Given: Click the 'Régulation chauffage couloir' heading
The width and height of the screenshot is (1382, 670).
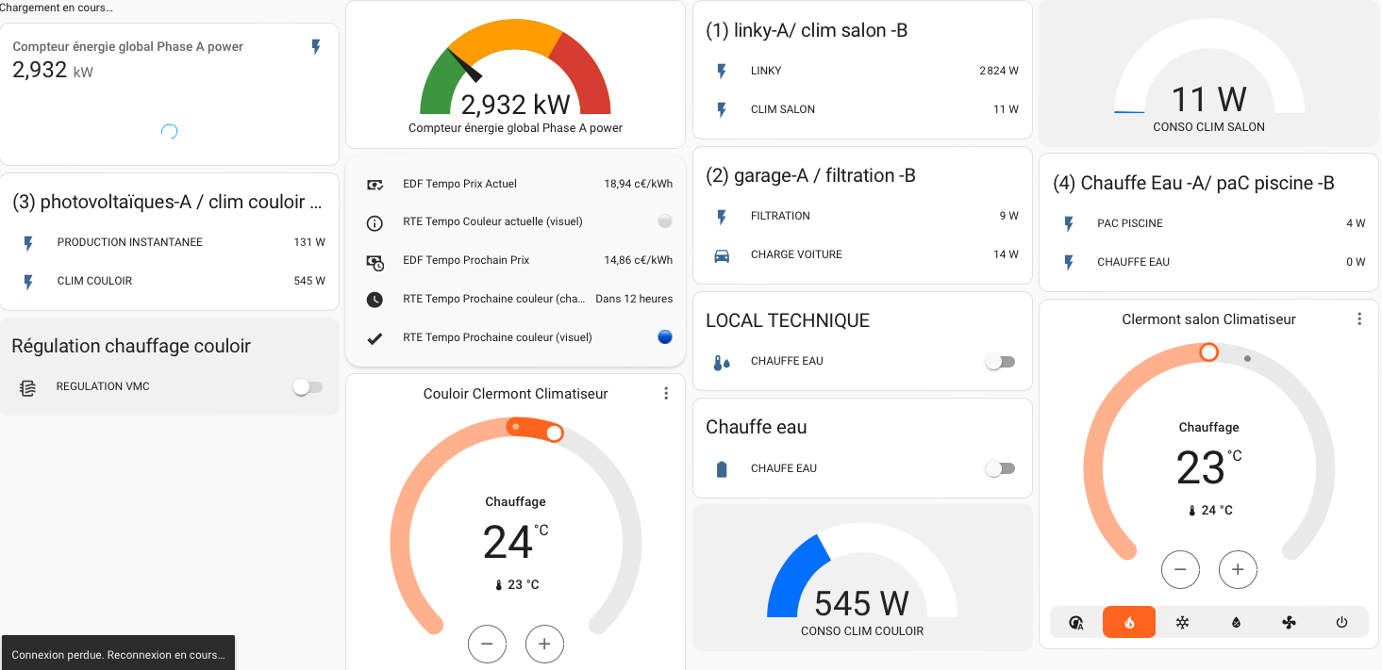Looking at the screenshot, I should pos(131,346).
